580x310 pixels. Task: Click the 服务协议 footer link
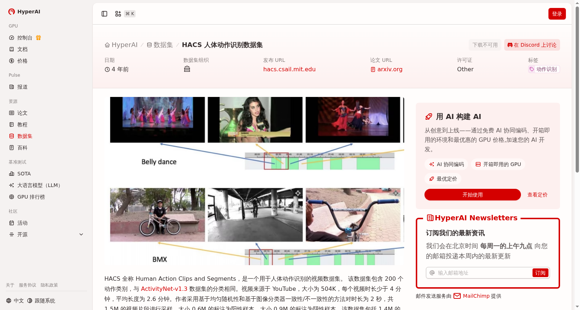point(28,285)
